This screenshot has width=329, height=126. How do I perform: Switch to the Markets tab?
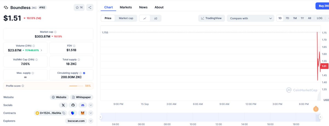pos(126,7)
